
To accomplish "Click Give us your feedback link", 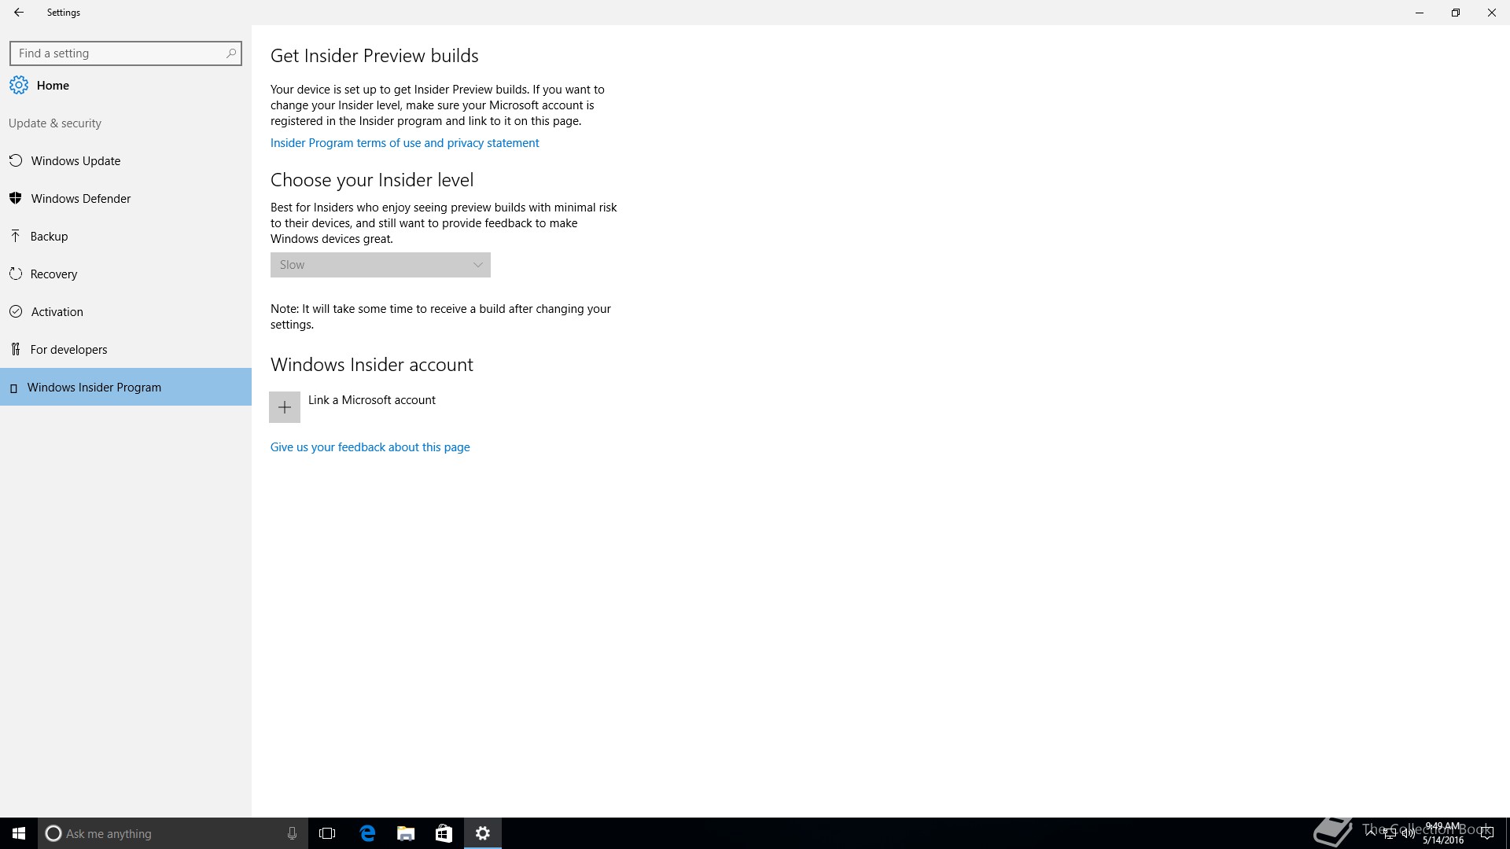I will point(370,447).
